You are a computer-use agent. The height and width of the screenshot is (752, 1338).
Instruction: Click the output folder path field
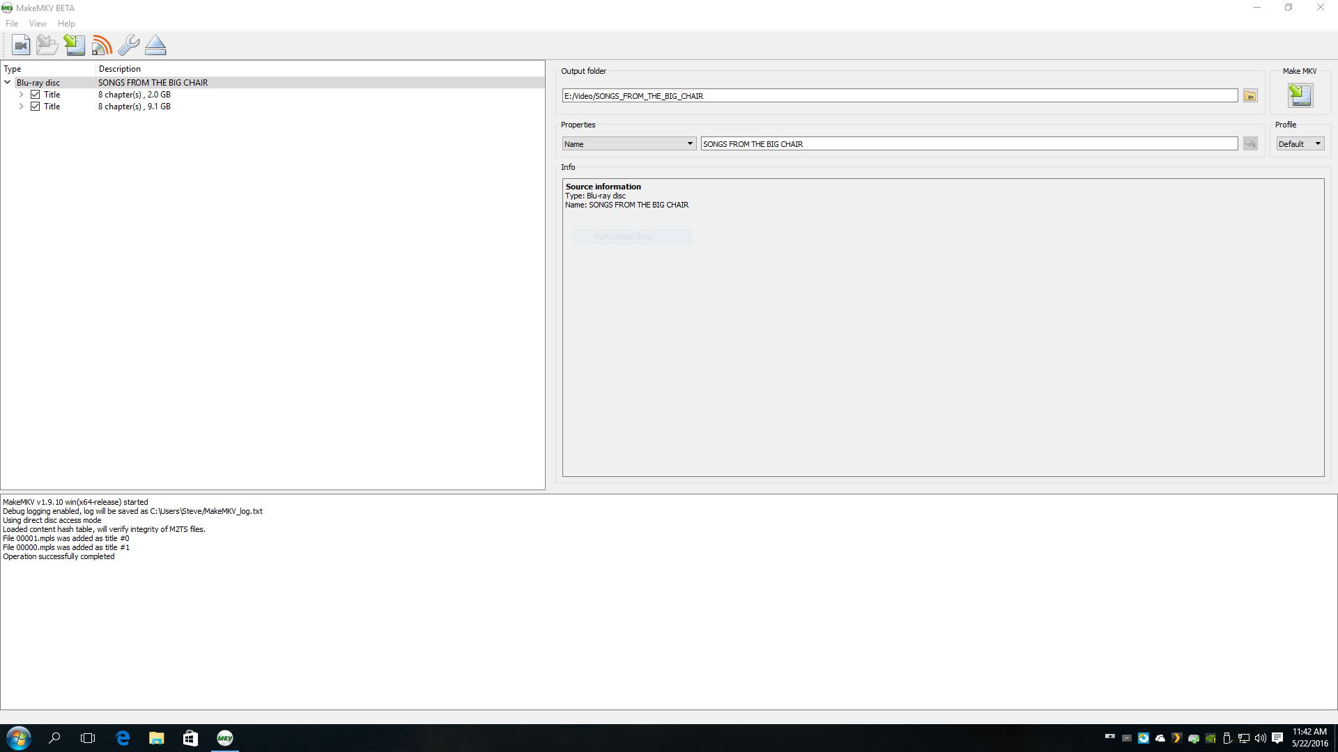click(900, 96)
